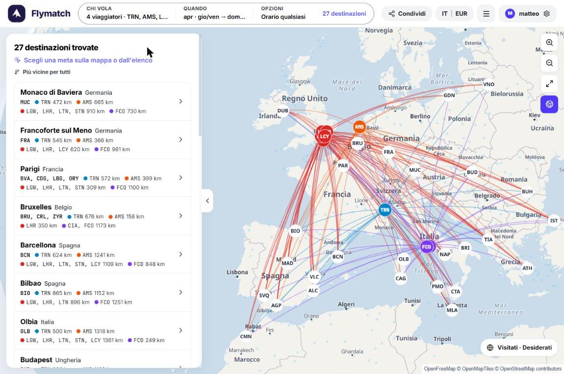564x374 pixels.
Task: Open settings gear next to matteo
Action: (547, 14)
